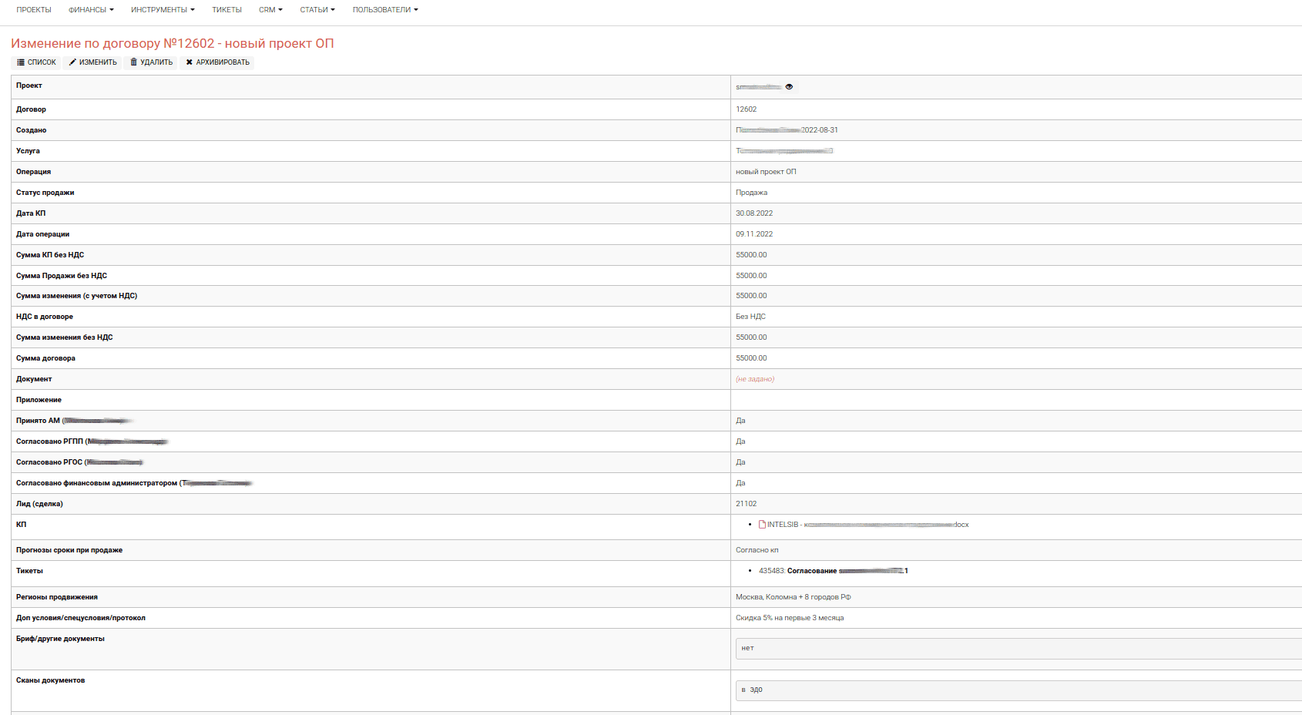Open the INTELSIB docx file link

point(867,525)
